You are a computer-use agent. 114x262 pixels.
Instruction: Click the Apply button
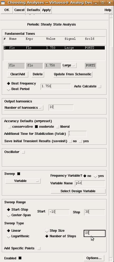coord(46,10)
